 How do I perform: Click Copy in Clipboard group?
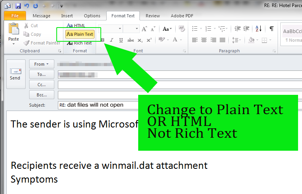[32, 34]
